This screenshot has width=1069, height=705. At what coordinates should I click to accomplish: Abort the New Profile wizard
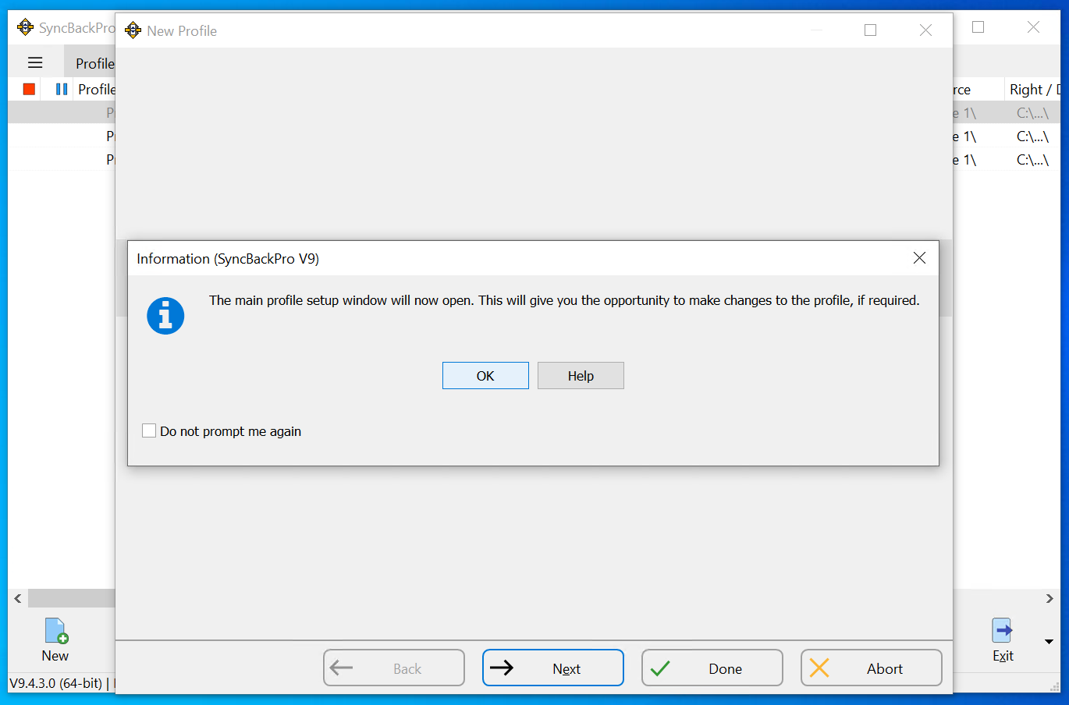[872, 668]
